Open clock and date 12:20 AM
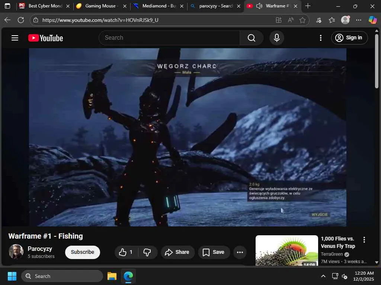The width and height of the screenshot is (381, 285). [364, 276]
